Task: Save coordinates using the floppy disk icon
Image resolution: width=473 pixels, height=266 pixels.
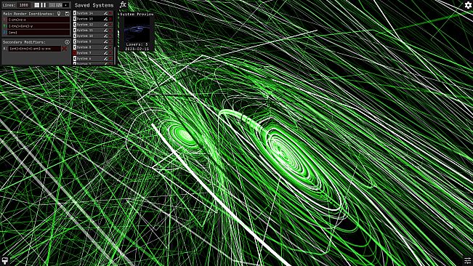Action: [67, 14]
